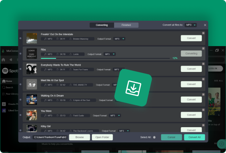Remove Everybody Wants To Rule The World from list
Viewport: 226px width, 153px height.
pyautogui.click(x=203, y=64)
